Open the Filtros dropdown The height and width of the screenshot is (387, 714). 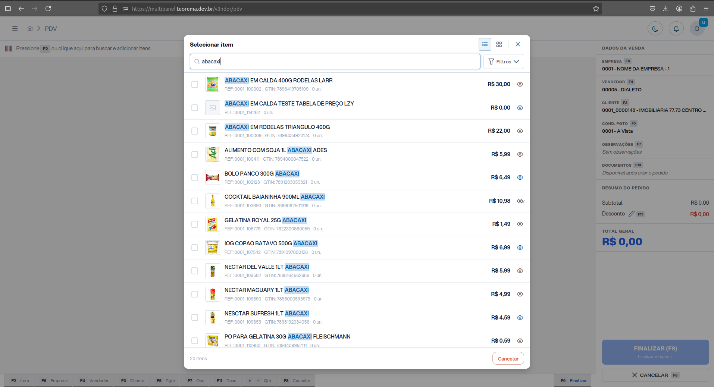(x=504, y=62)
